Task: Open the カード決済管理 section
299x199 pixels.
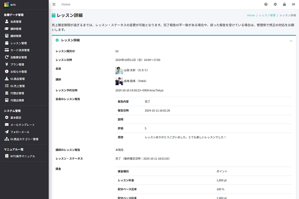Action: coord(18,50)
